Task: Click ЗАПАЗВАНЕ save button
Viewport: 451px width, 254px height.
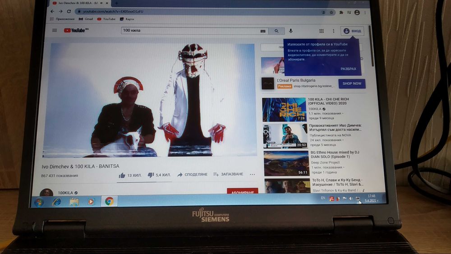Action: click(228, 174)
